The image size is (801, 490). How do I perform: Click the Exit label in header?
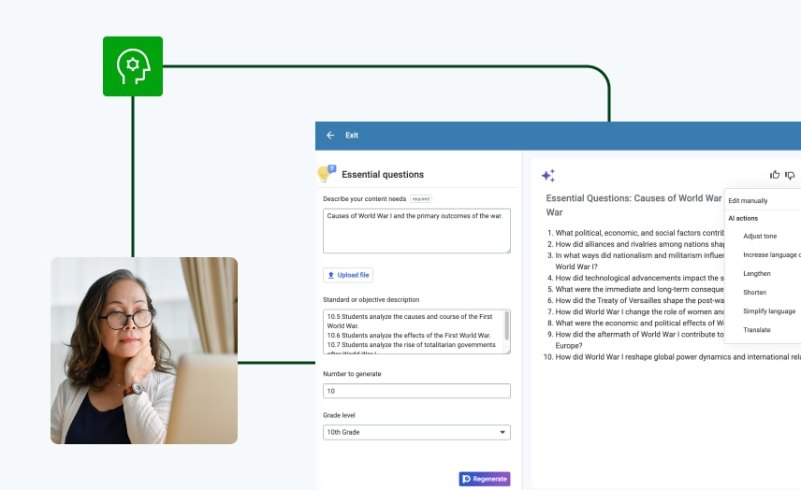(x=352, y=136)
